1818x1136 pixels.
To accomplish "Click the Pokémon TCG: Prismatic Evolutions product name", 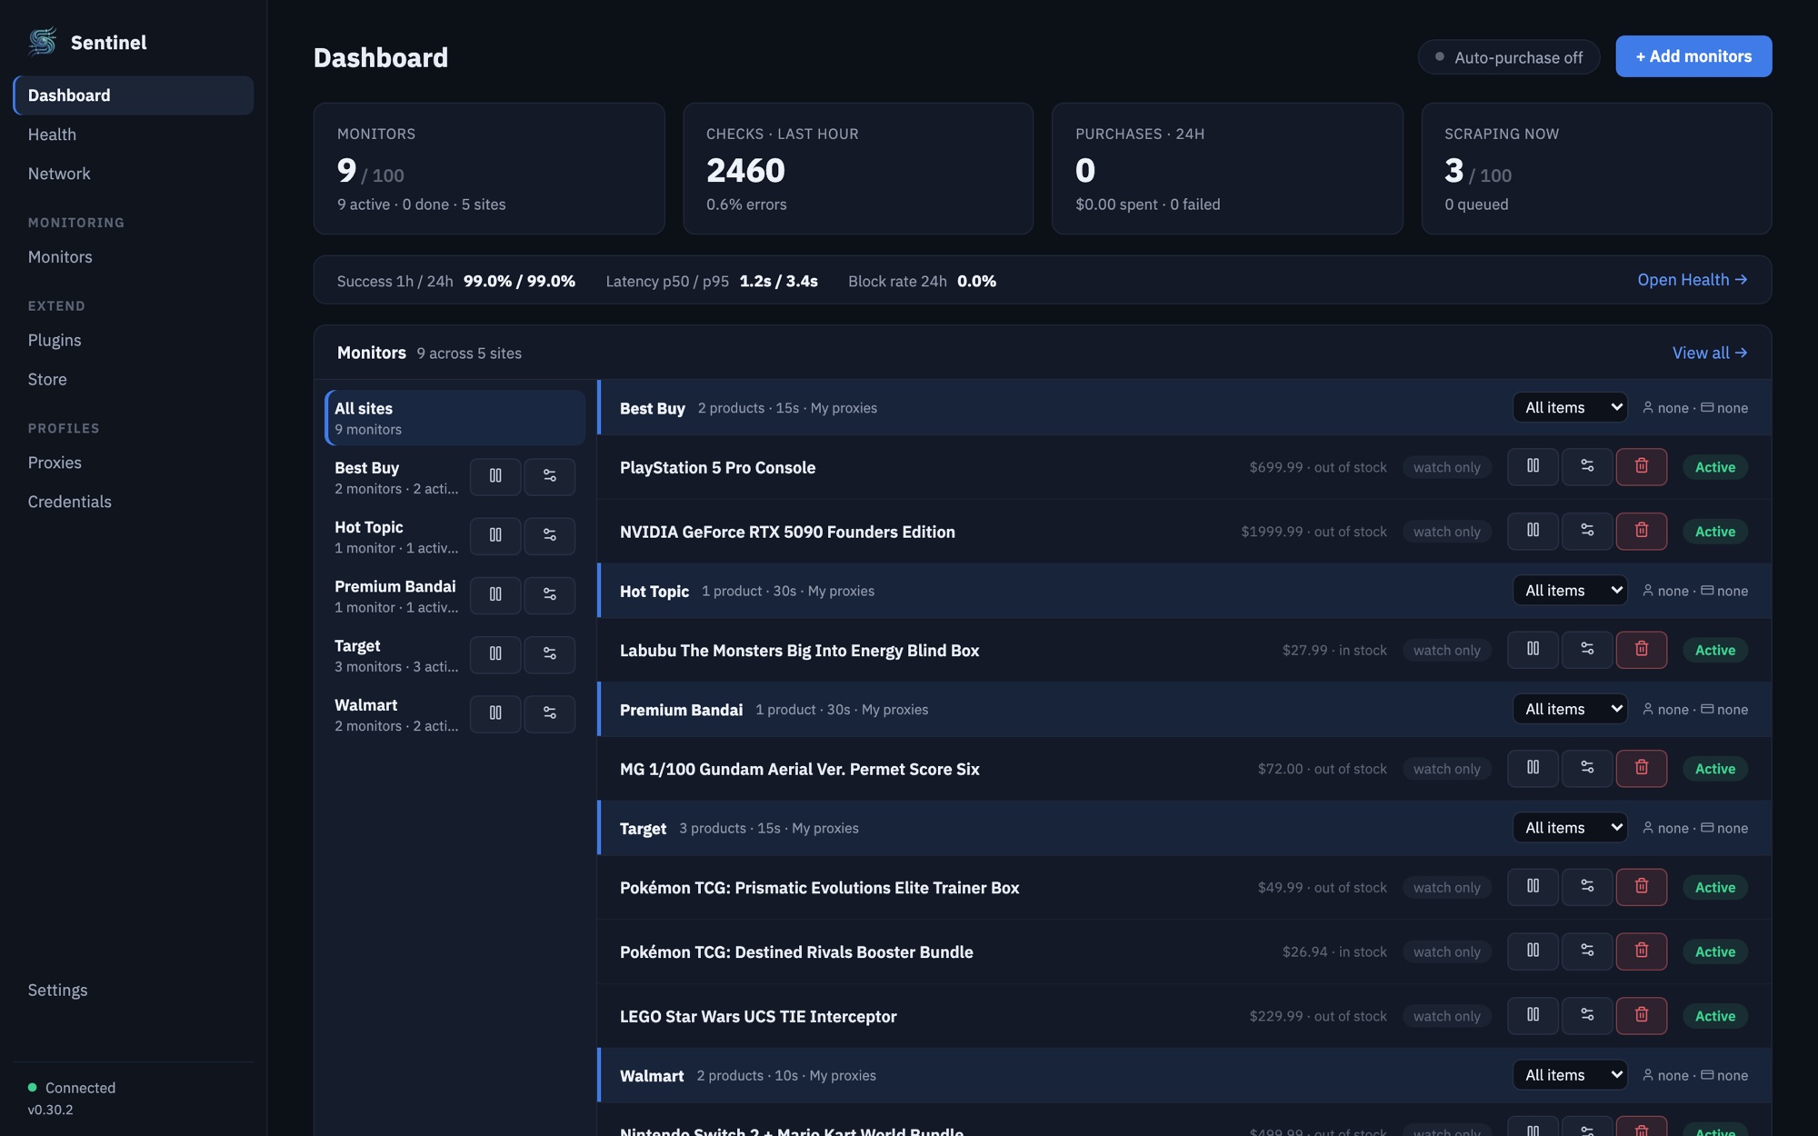I will [819, 888].
